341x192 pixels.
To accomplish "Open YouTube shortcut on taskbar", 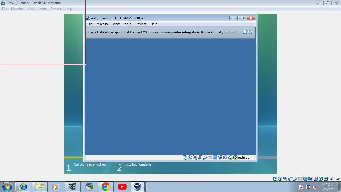I will tap(122, 187).
